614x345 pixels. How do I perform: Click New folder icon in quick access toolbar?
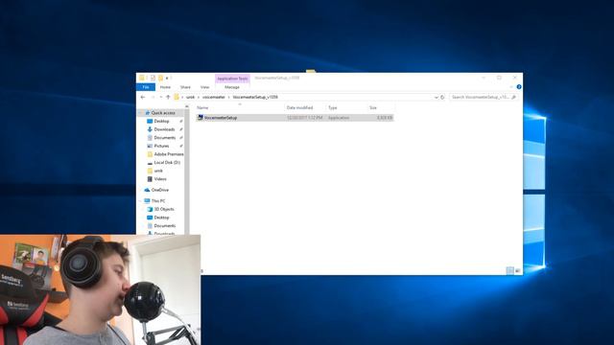[160, 79]
